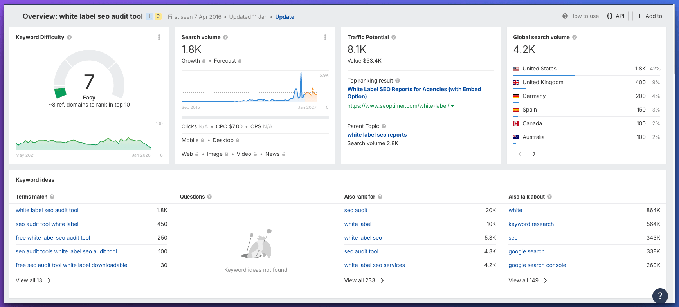
Task: Expand View all 13 terms match
Action: pos(33,280)
